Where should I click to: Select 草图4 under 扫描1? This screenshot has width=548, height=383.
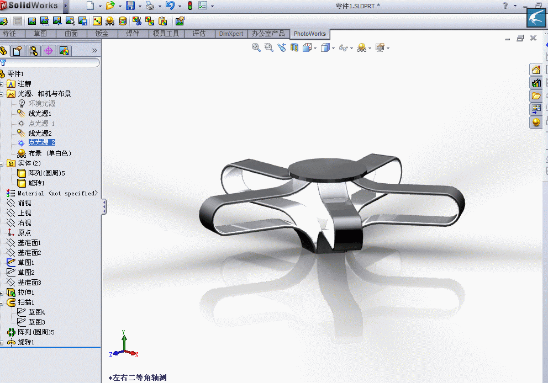pyautogui.click(x=36, y=312)
